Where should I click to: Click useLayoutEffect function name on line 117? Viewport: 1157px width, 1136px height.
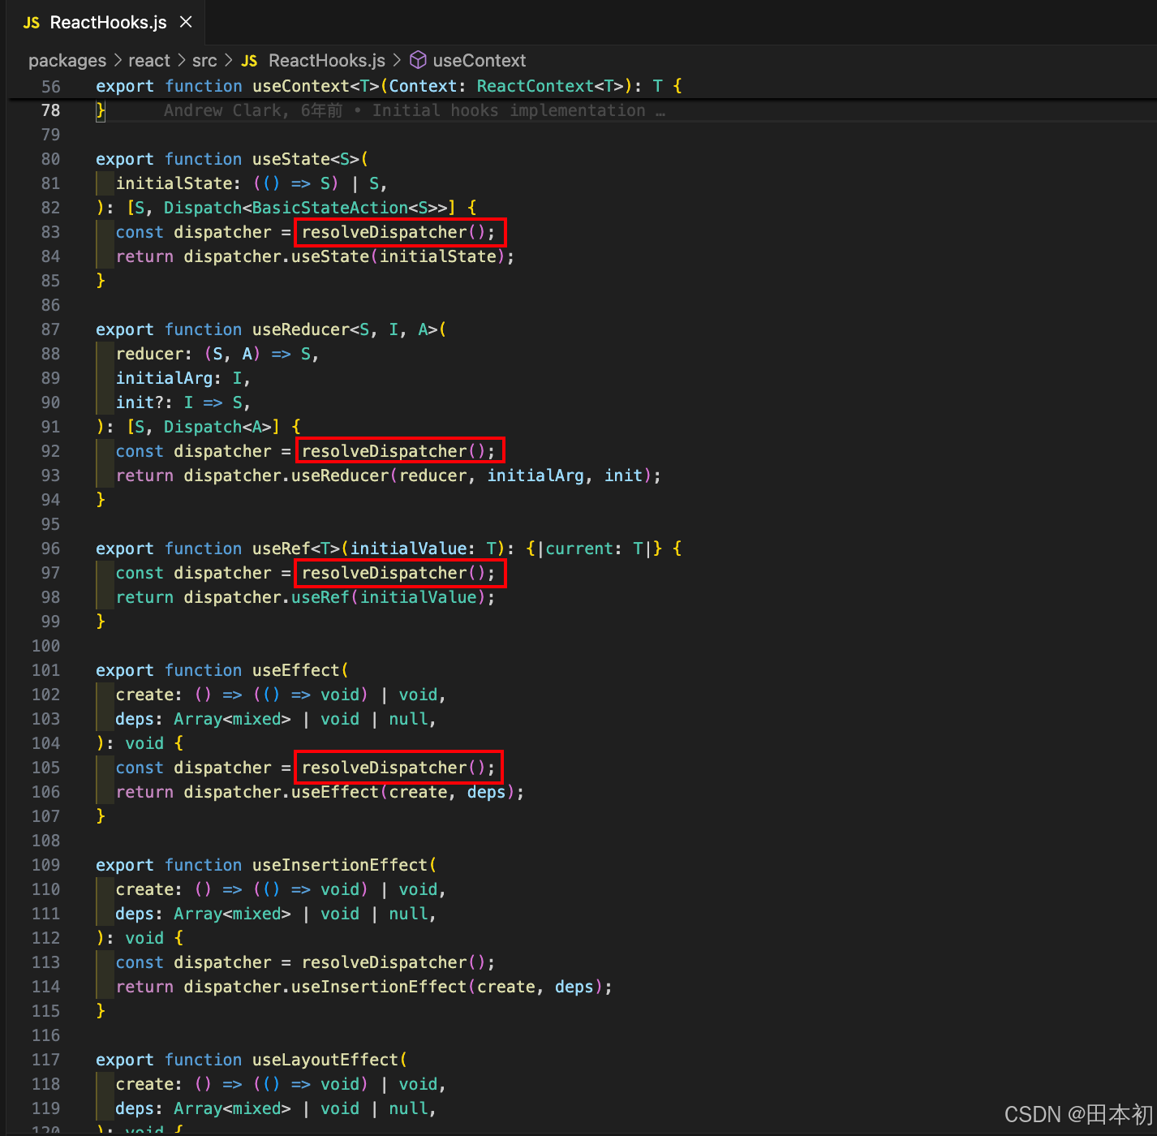(325, 1060)
